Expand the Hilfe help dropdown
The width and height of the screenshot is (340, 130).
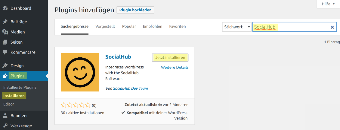tap(328, 4)
